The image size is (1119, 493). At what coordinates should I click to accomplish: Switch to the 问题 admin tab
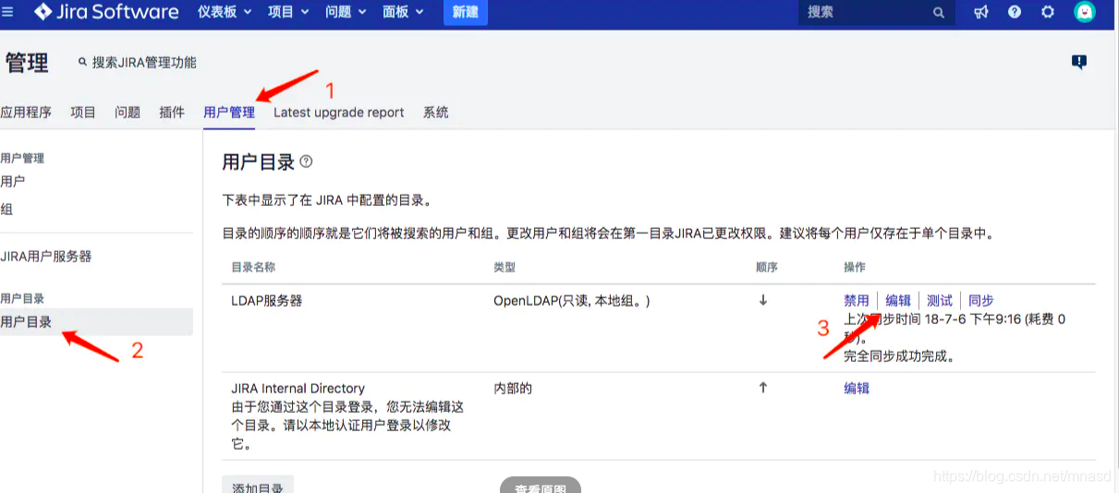pyautogui.click(x=128, y=113)
